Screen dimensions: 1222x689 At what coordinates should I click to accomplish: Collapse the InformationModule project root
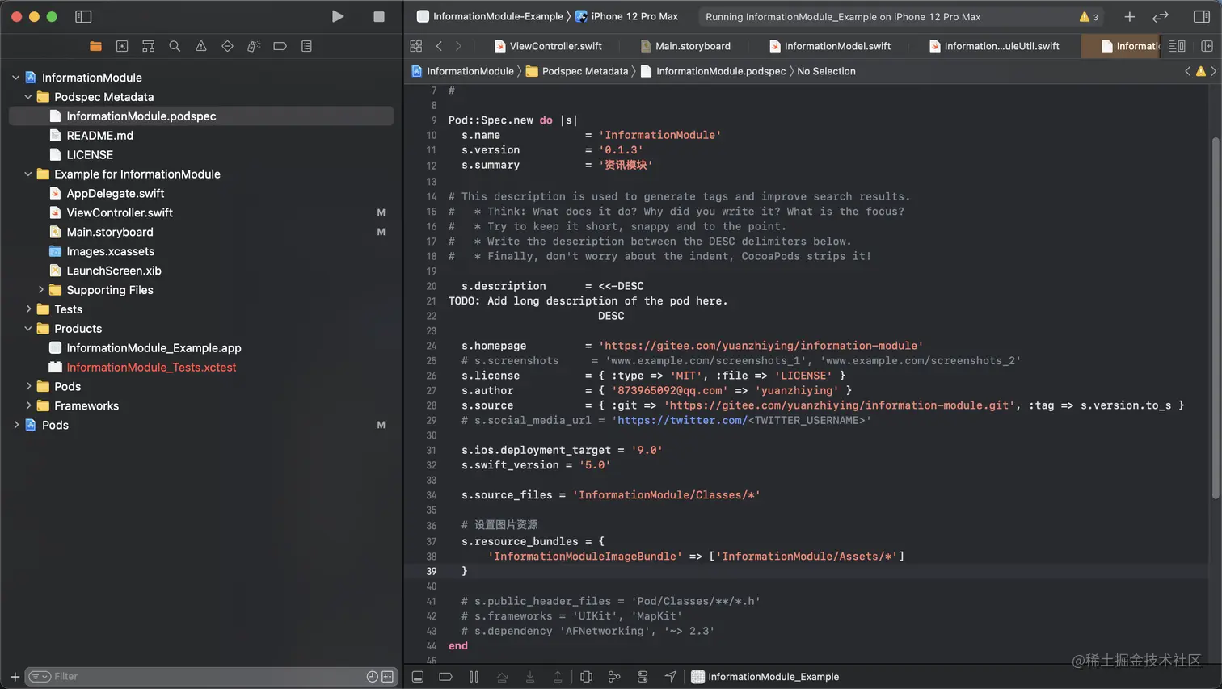coord(15,78)
